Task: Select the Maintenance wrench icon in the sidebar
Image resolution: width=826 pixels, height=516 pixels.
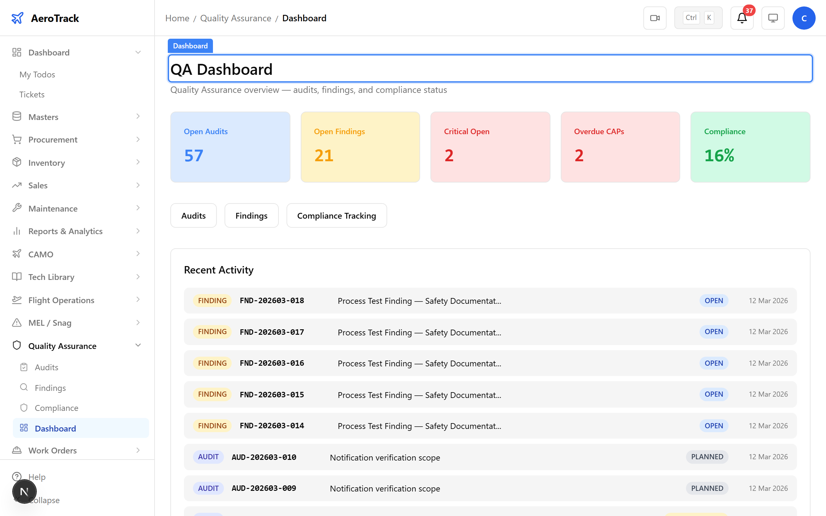Action: (x=17, y=208)
